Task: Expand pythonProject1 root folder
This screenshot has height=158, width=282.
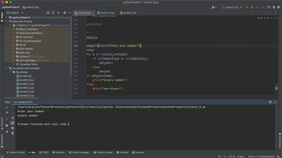Action: coord(7,18)
